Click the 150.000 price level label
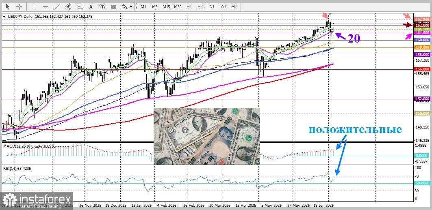Viewport: 432px width, 210px height. [422, 113]
